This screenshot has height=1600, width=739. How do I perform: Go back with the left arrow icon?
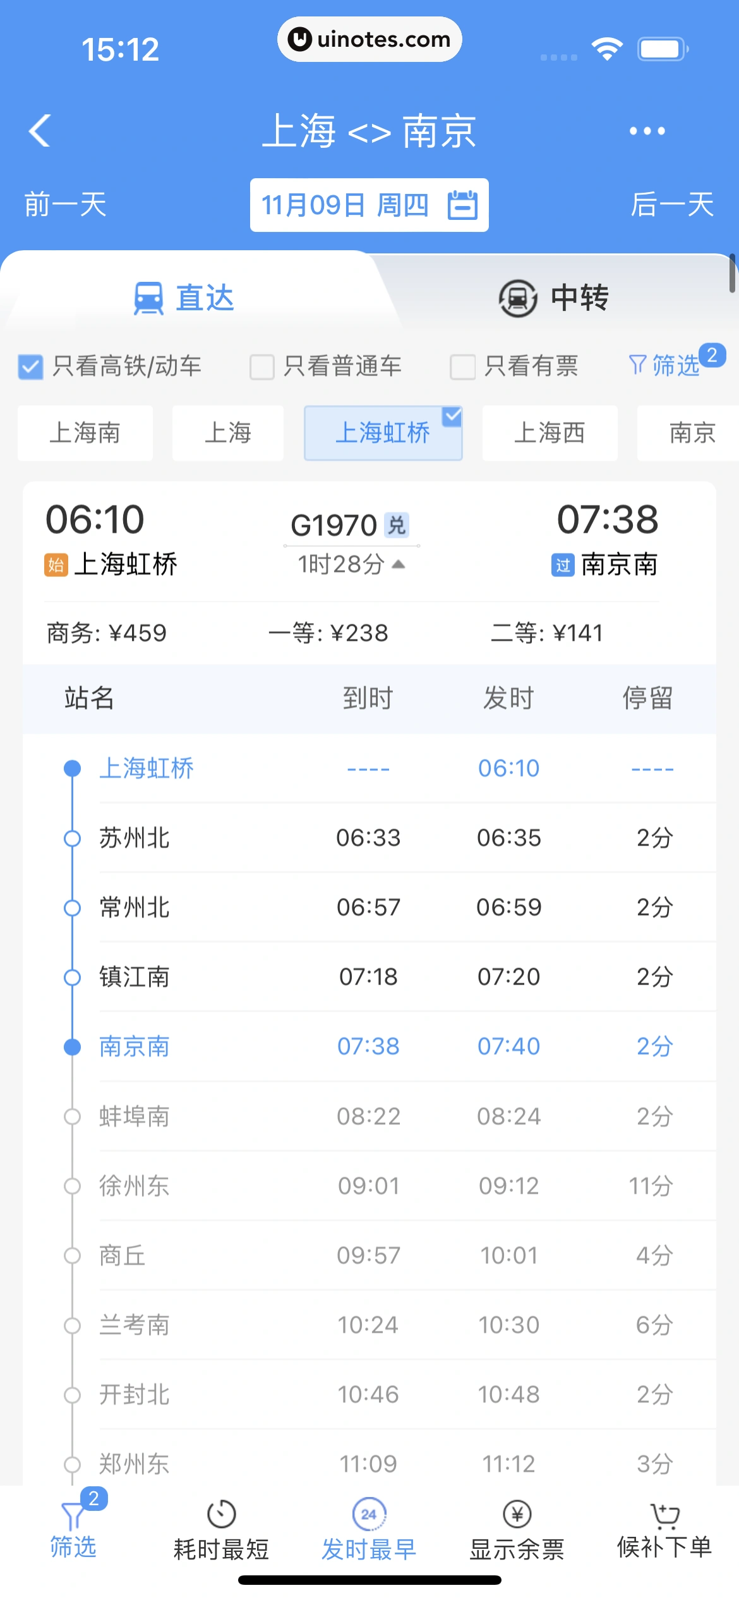pyautogui.click(x=40, y=131)
